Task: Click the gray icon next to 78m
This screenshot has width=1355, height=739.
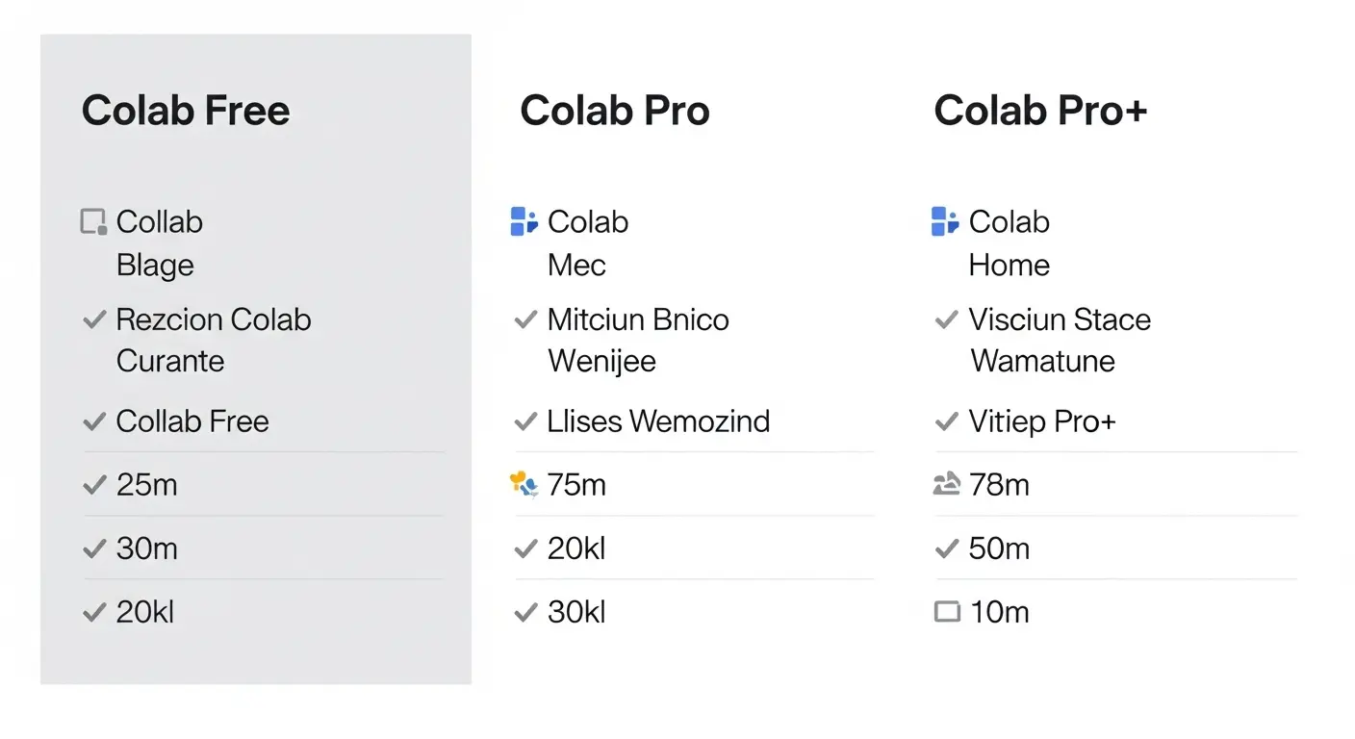Action: (947, 485)
